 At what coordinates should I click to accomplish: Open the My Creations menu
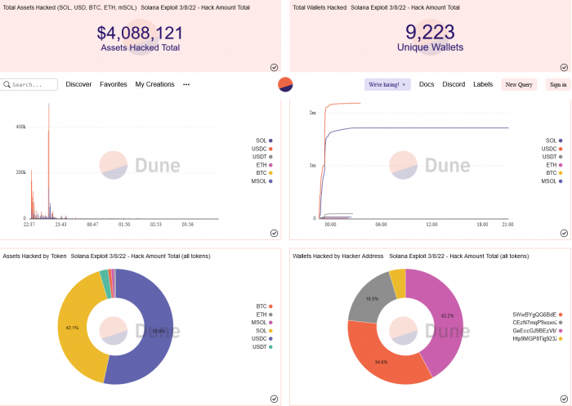(x=154, y=84)
